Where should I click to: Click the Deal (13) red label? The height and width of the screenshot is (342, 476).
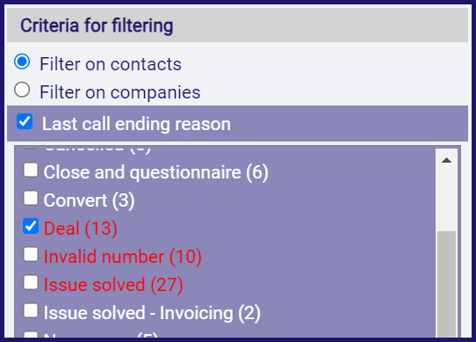(x=81, y=229)
